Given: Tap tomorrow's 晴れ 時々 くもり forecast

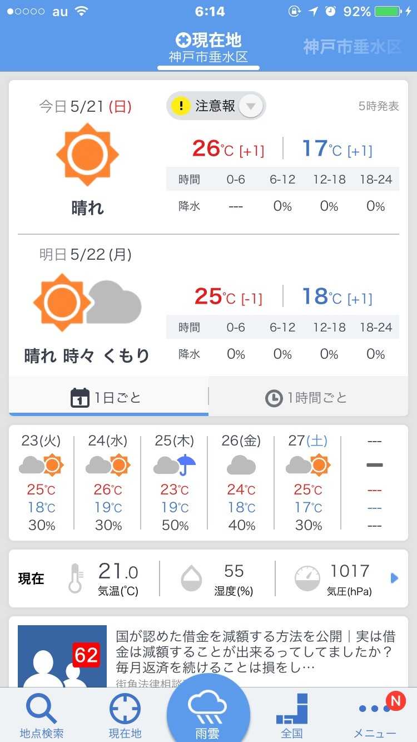Looking at the screenshot, I should click(87, 356).
